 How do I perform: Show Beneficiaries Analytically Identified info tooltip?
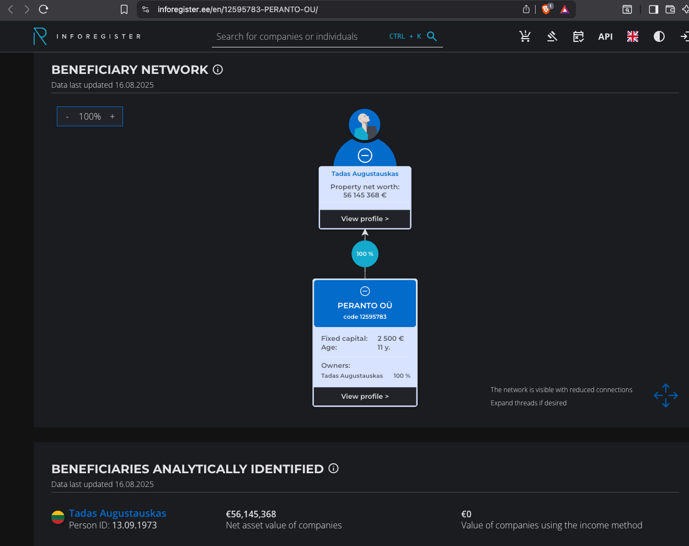coord(333,468)
